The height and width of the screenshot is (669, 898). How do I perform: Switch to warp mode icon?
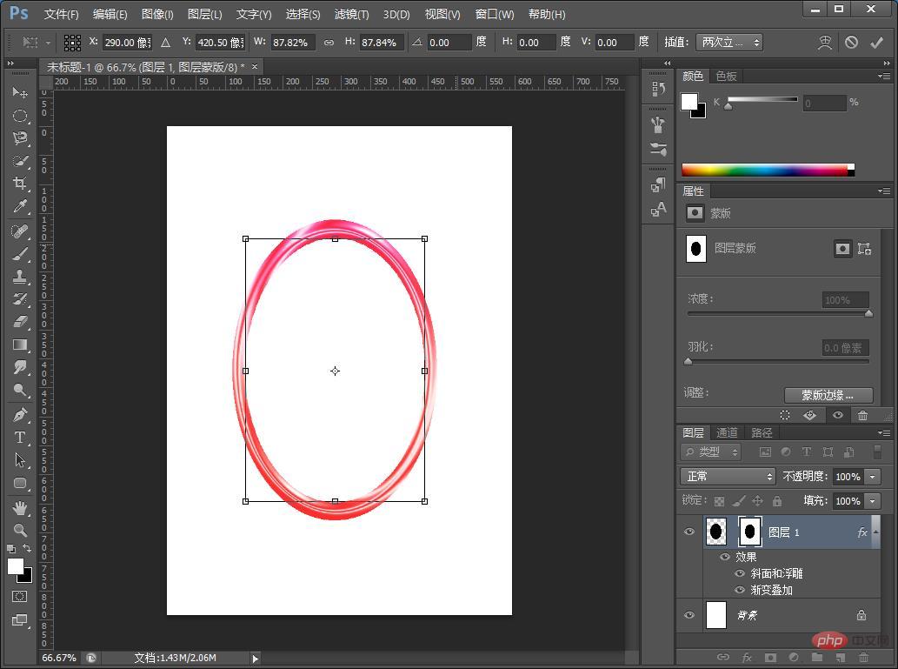pyautogui.click(x=825, y=42)
